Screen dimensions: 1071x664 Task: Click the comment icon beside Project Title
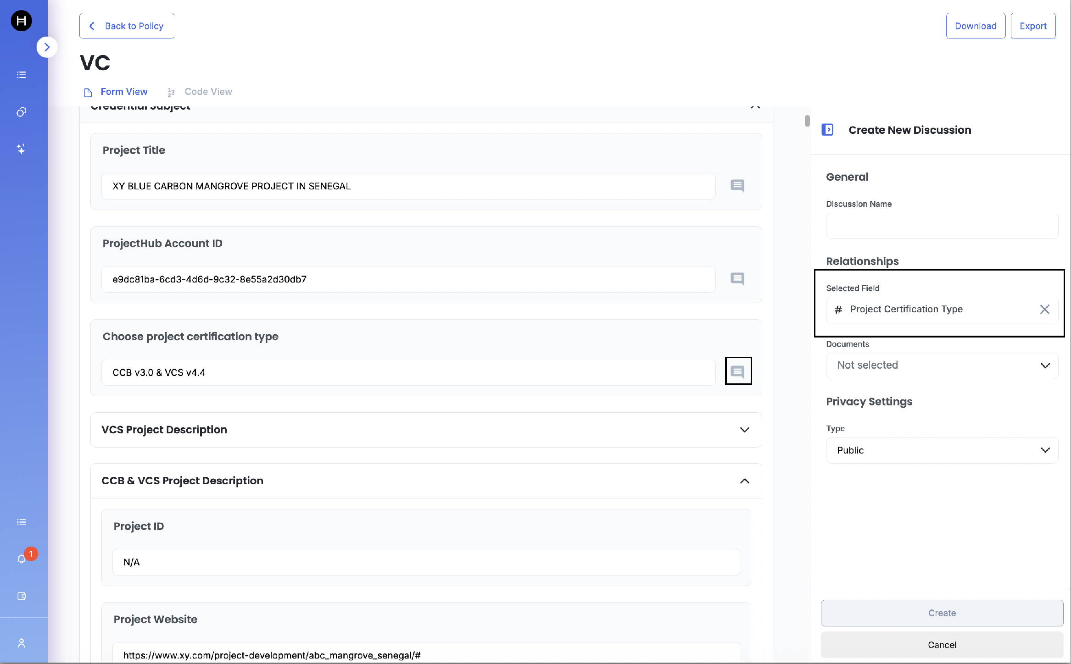click(737, 186)
